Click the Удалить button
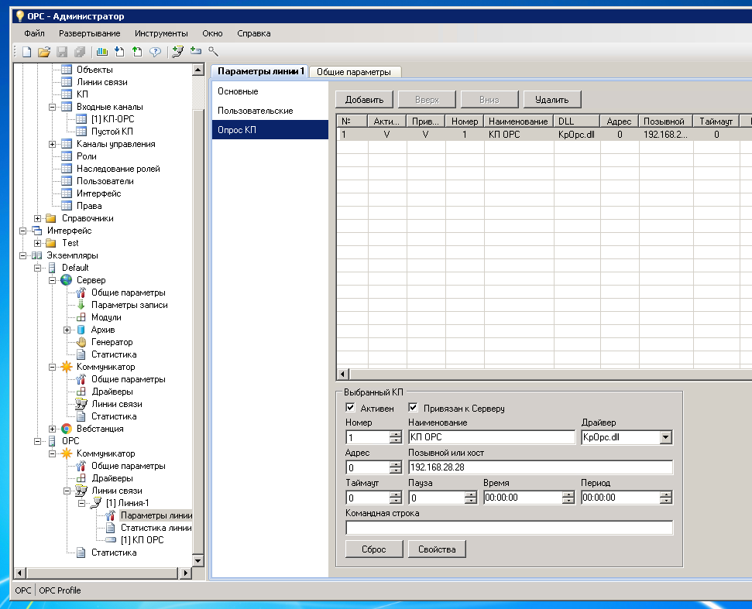This screenshot has height=609, width=752. [552, 100]
